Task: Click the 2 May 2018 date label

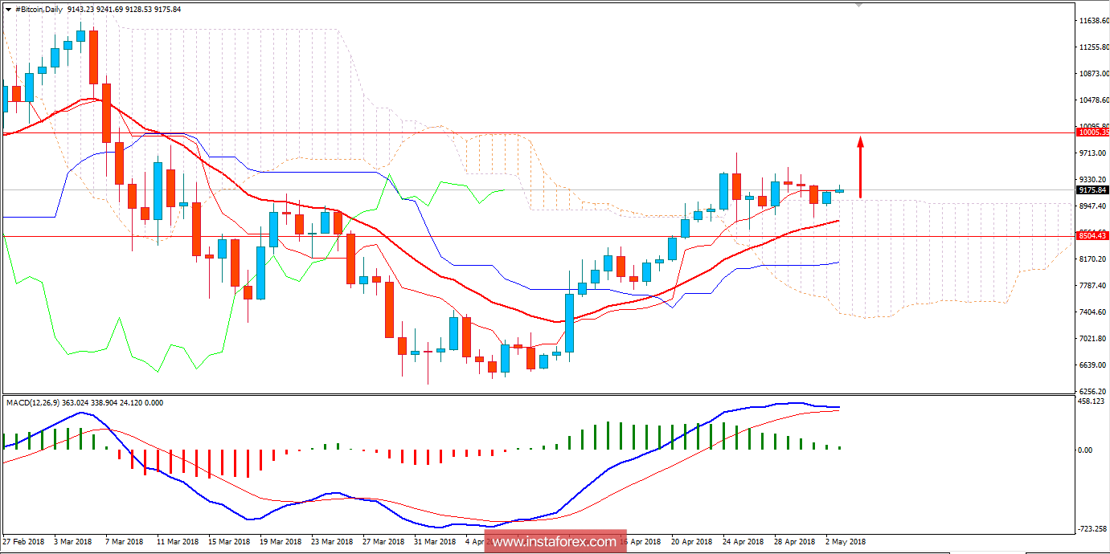Action: point(846,542)
